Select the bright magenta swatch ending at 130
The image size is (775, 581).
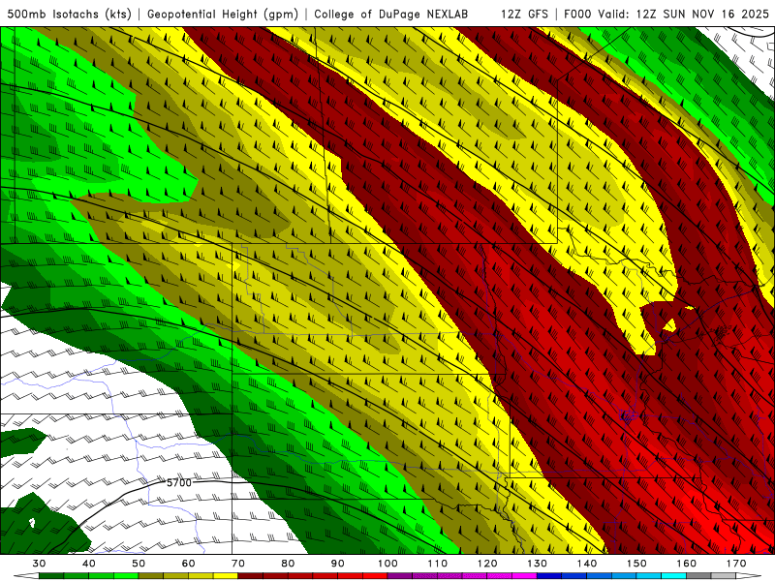tap(524, 576)
